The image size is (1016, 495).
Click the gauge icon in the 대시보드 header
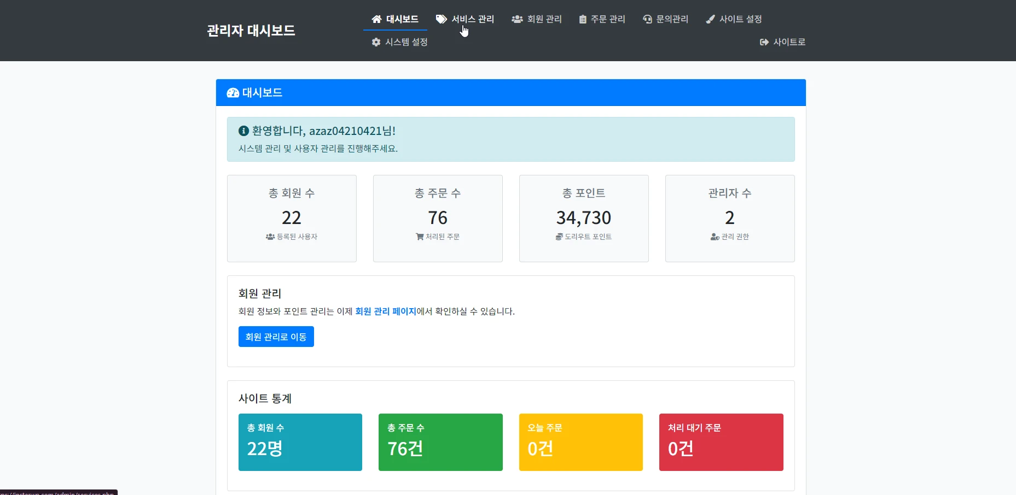click(x=233, y=92)
